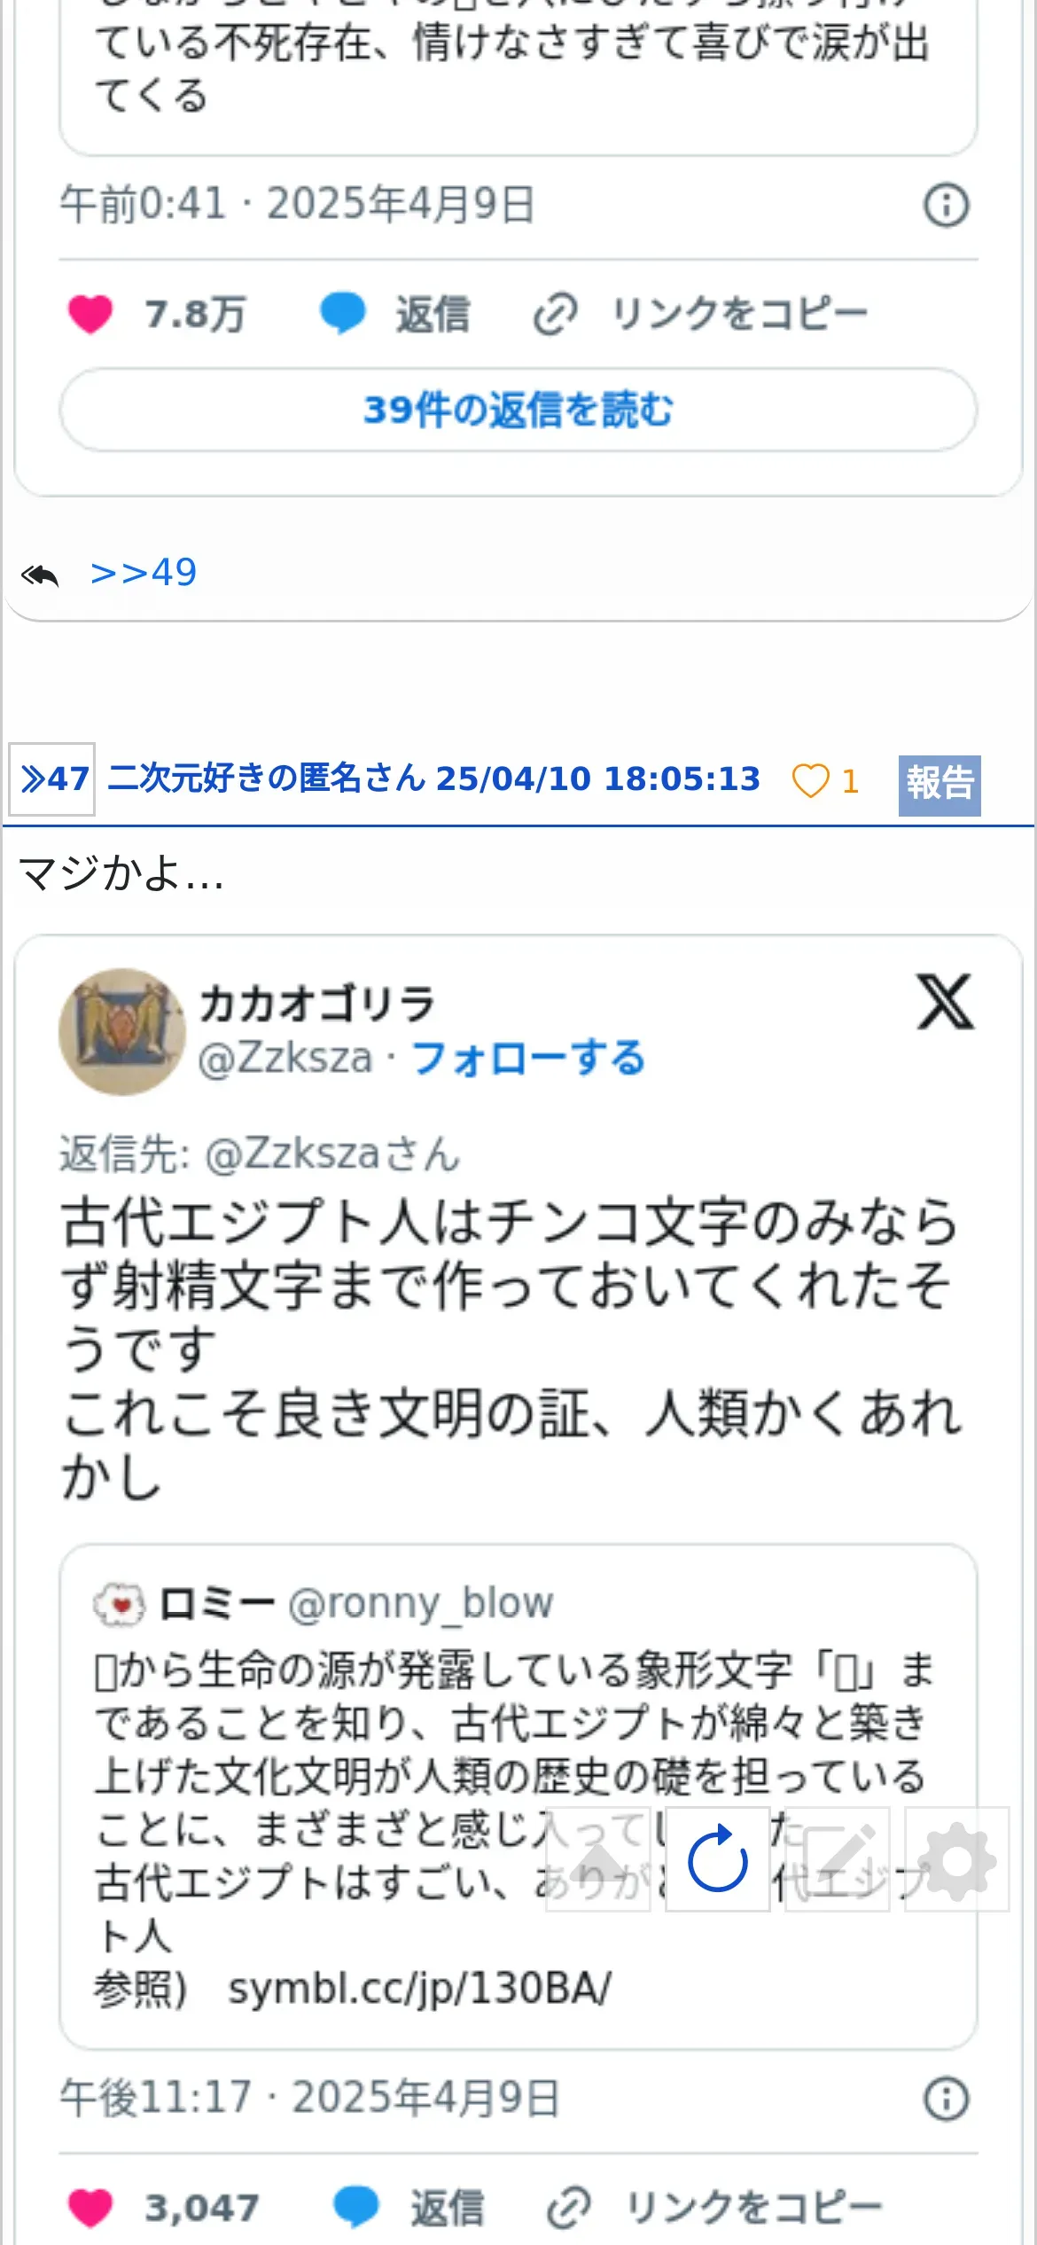Open quoted tweet by @ronny_blow
Viewport: 1037px width, 2245px height.
[x=518, y=1796]
